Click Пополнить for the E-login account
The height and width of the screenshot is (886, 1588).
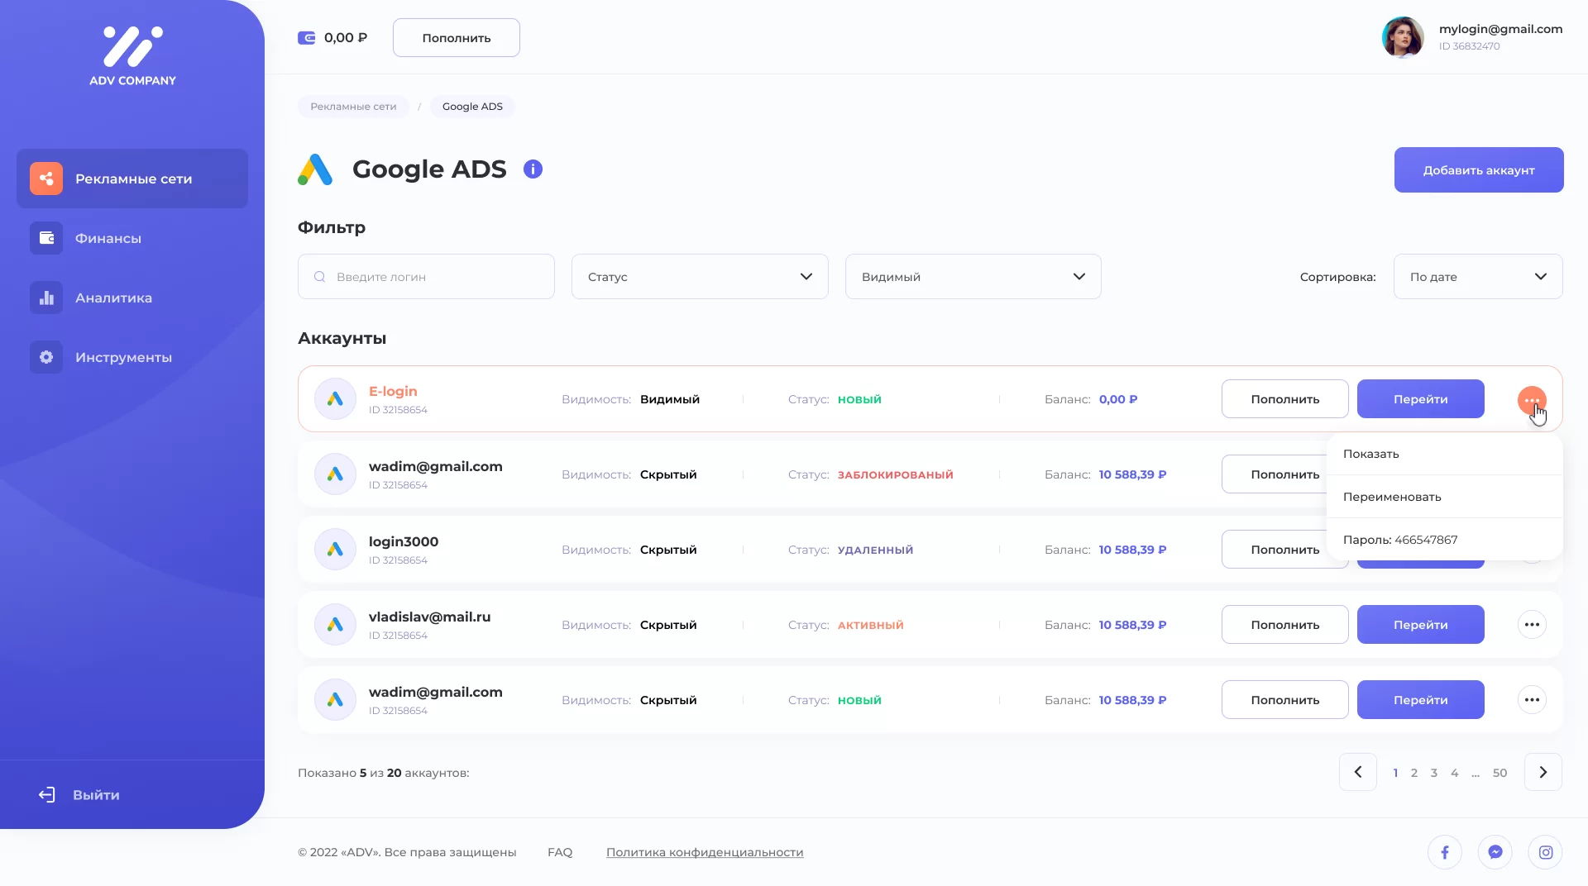[1285, 399]
